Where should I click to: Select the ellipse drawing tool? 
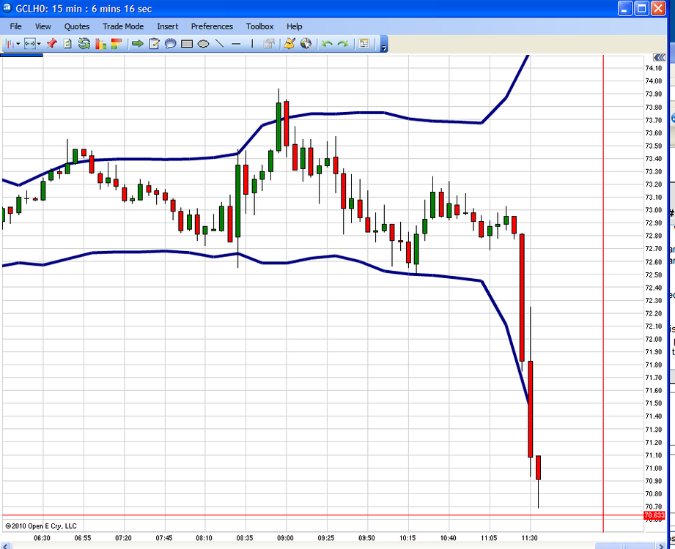click(203, 44)
